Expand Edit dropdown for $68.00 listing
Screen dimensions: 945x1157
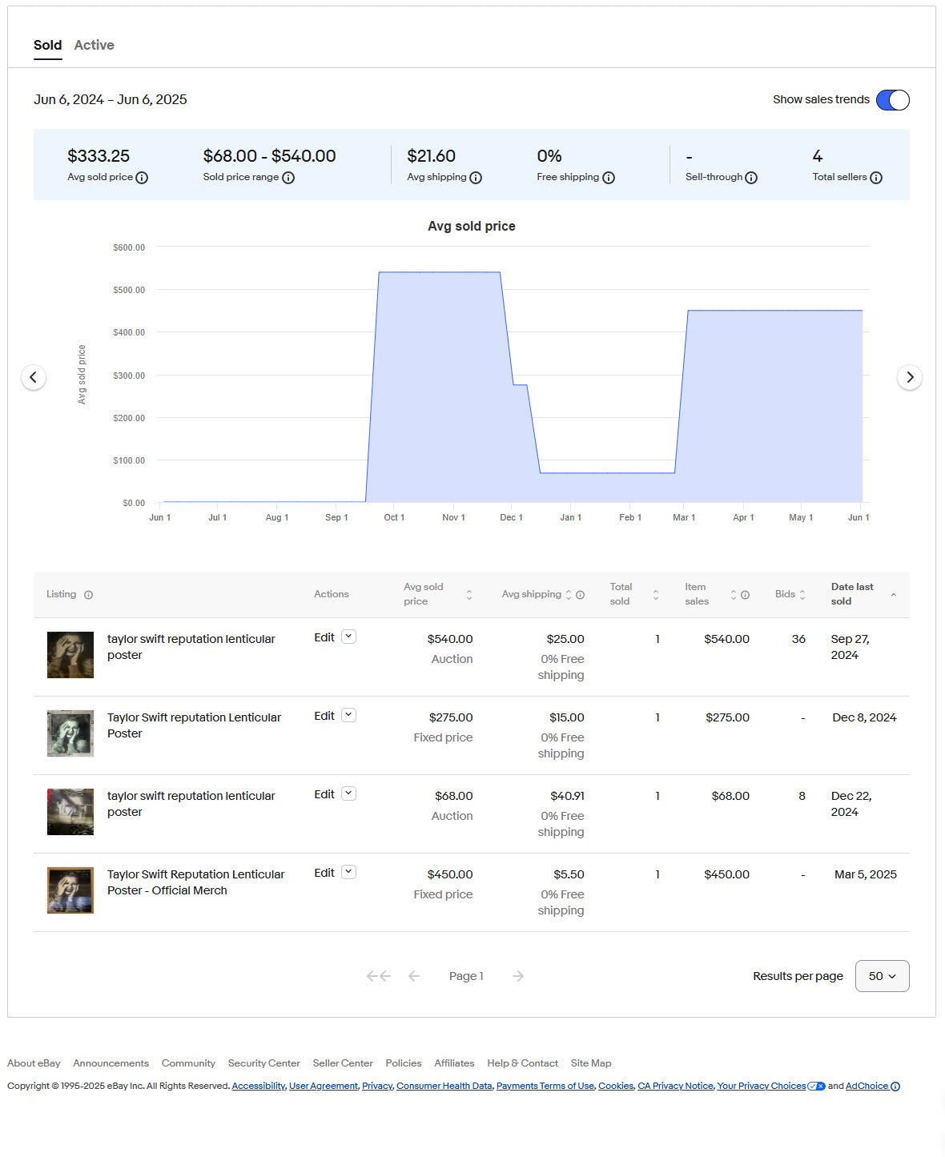point(348,793)
